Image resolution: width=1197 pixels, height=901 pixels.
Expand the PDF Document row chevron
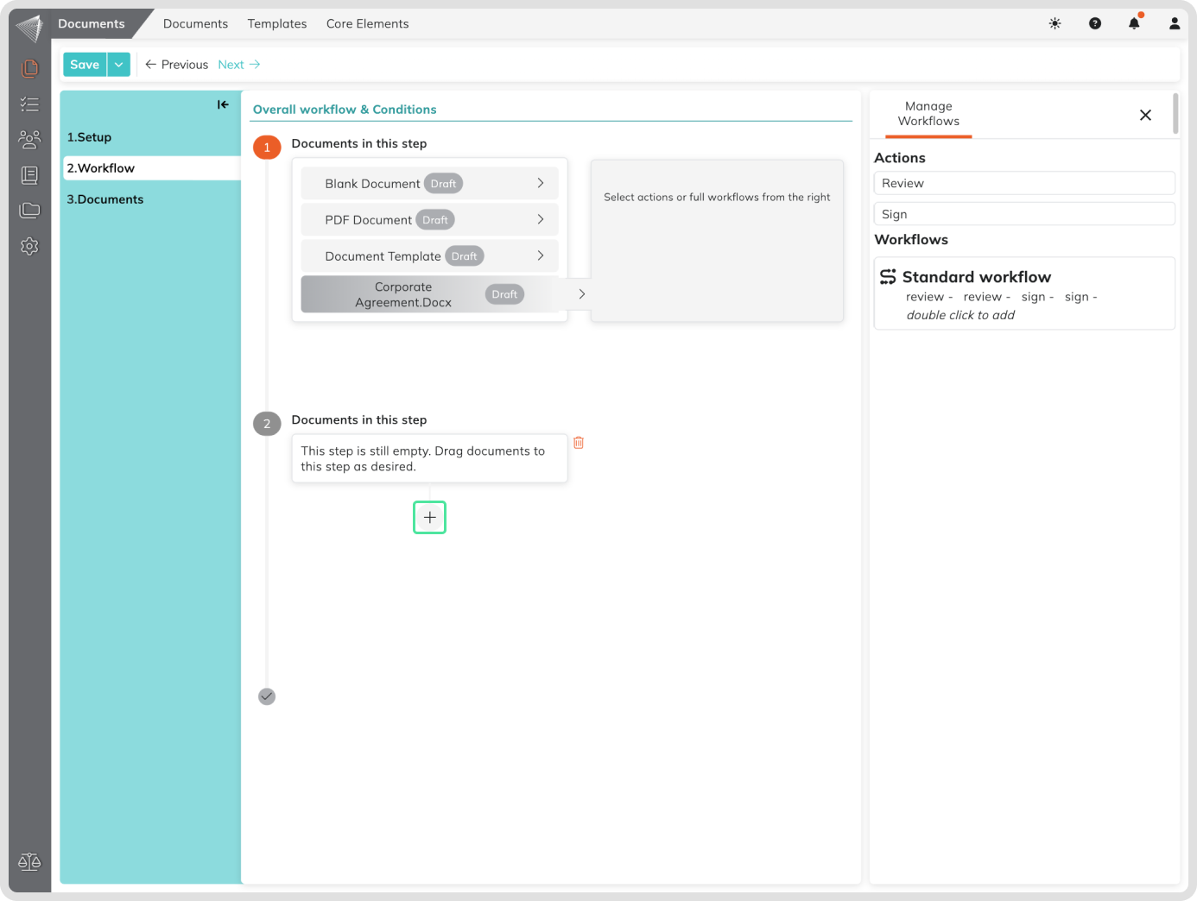pyautogui.click(x=541, y=219)
